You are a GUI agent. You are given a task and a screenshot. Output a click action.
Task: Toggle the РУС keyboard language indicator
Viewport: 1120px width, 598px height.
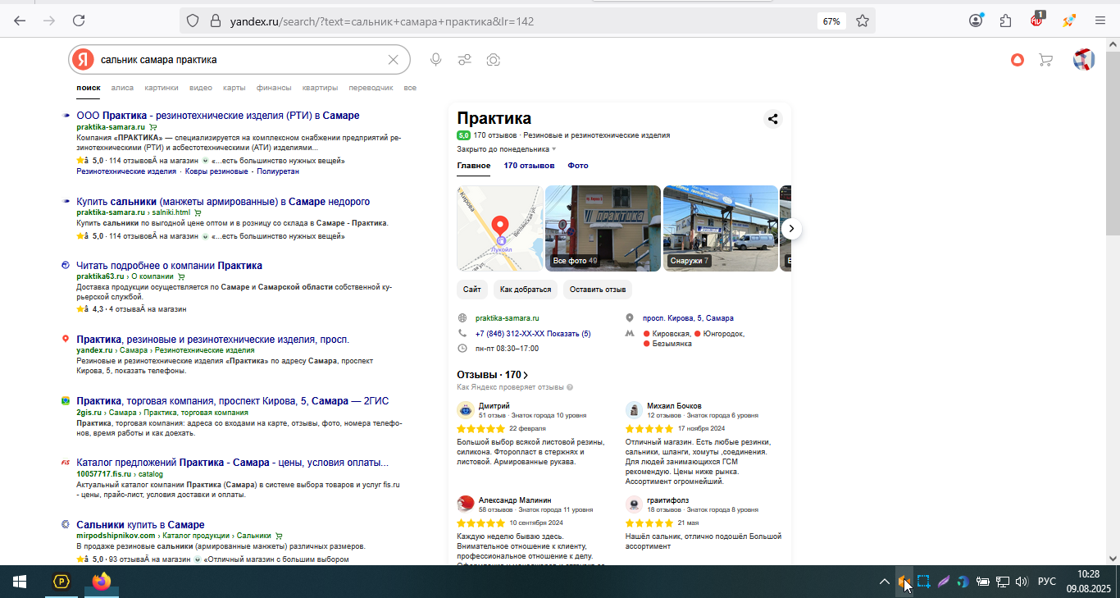pyautogui.click(x=1047, y=582)
